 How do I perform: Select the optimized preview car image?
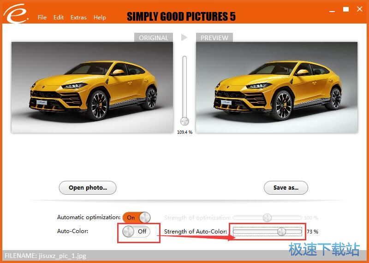(x=277, y=87)
